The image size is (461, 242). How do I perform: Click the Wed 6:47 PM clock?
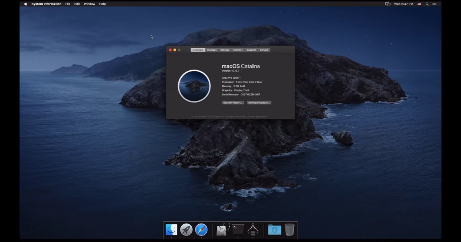click(404, 4)
